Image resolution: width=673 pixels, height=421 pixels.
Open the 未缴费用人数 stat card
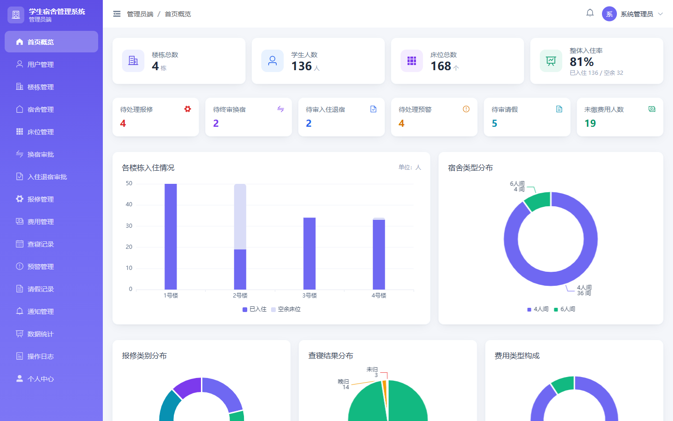(620, 117)
